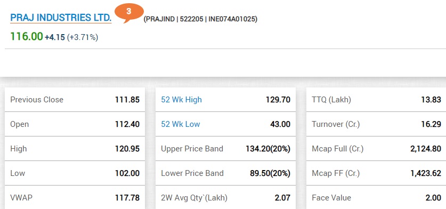
Task: Click the price change +4.15 (+3.71%)
Action: [71, 37]
